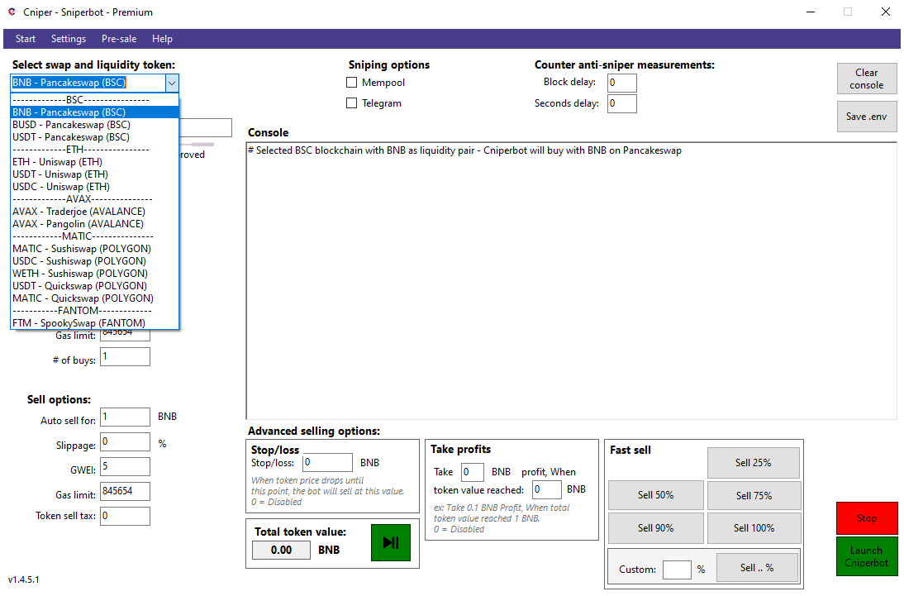Click the sell options Gas limit field
Image resolution: width=904 pixels, height=596 pixels.
click(x=125, y=491)
